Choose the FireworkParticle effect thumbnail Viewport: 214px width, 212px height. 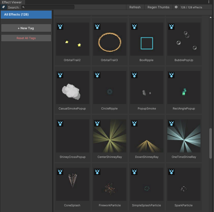tap(110, 184)
